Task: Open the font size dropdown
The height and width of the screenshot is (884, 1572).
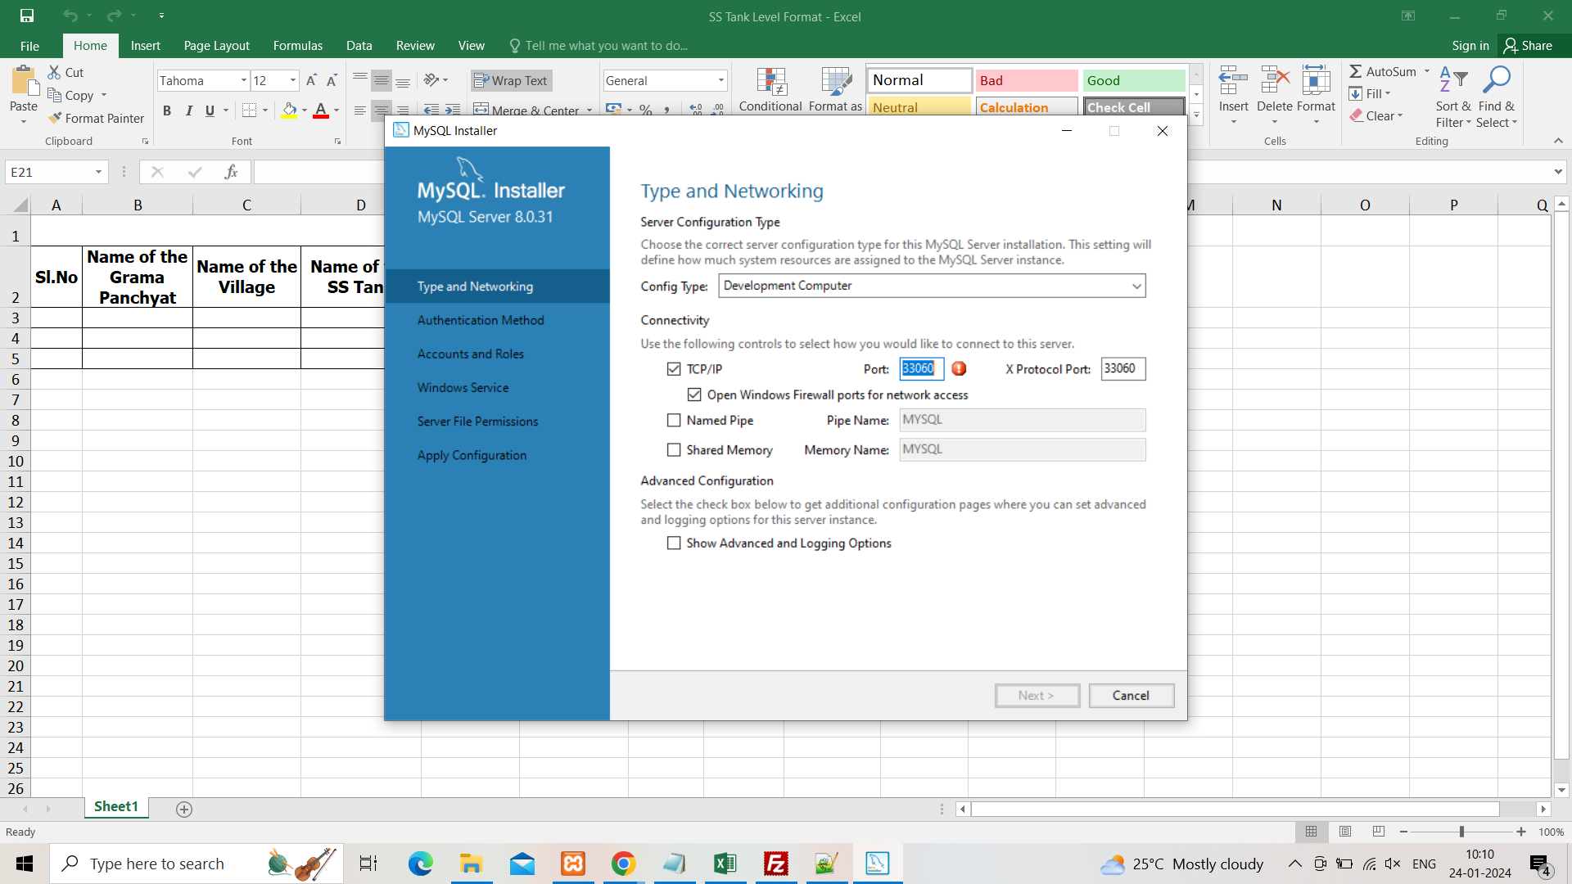Action: click(x=293, y=80)
